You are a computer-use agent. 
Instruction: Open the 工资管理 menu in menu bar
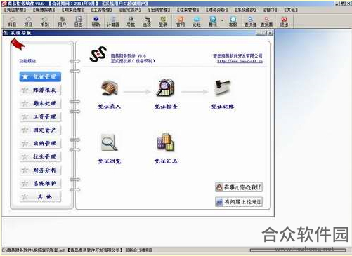coord(101,10)
